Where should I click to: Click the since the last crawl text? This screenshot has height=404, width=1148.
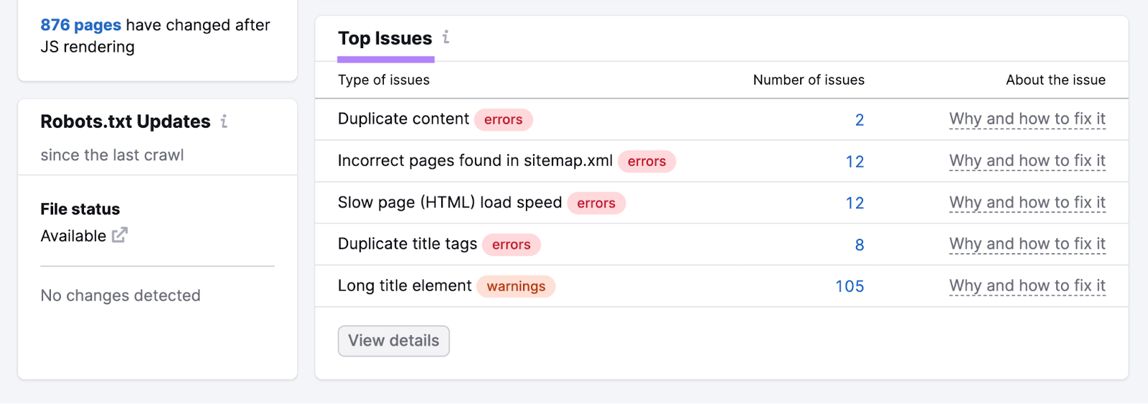(x=112, y=155)
